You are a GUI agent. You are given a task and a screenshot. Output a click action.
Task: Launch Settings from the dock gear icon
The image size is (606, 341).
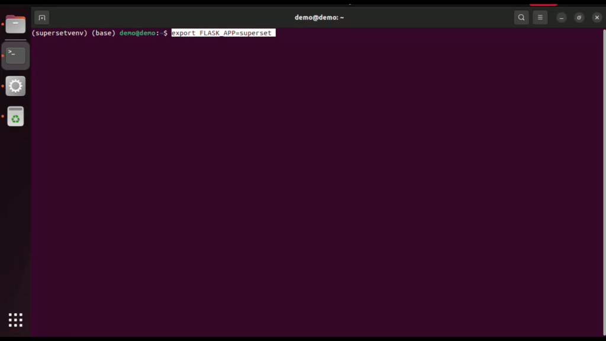15,86
